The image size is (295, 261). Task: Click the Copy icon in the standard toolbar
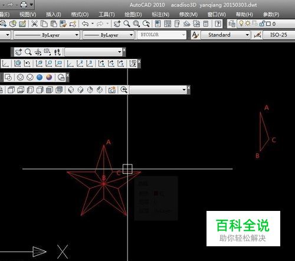click(44, 24)
